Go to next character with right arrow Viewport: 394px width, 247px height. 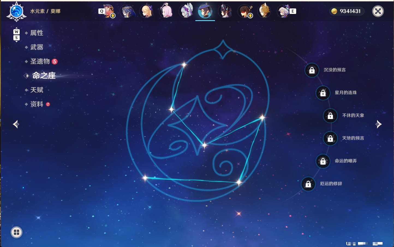point(378,124)
